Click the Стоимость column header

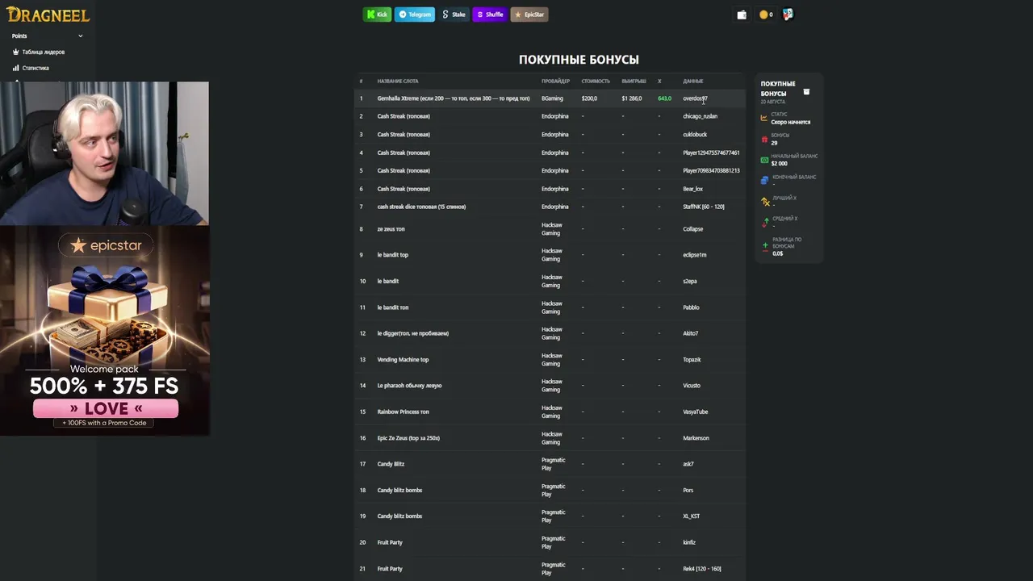coord(596,81)
